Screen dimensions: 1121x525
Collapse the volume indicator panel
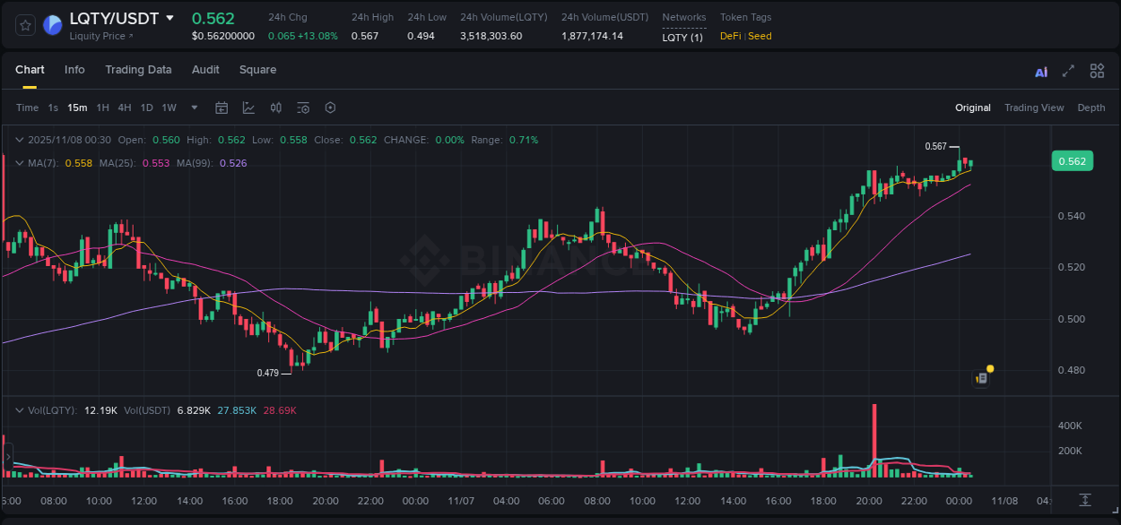(x=20, y=409)
